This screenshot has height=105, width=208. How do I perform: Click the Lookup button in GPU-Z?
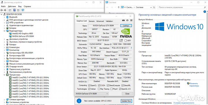tap(126, 26)
